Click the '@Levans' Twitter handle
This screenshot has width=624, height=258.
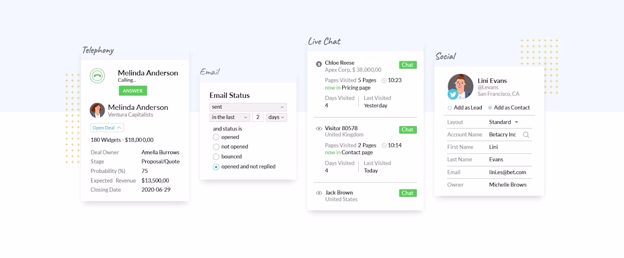tap(488, 88)
